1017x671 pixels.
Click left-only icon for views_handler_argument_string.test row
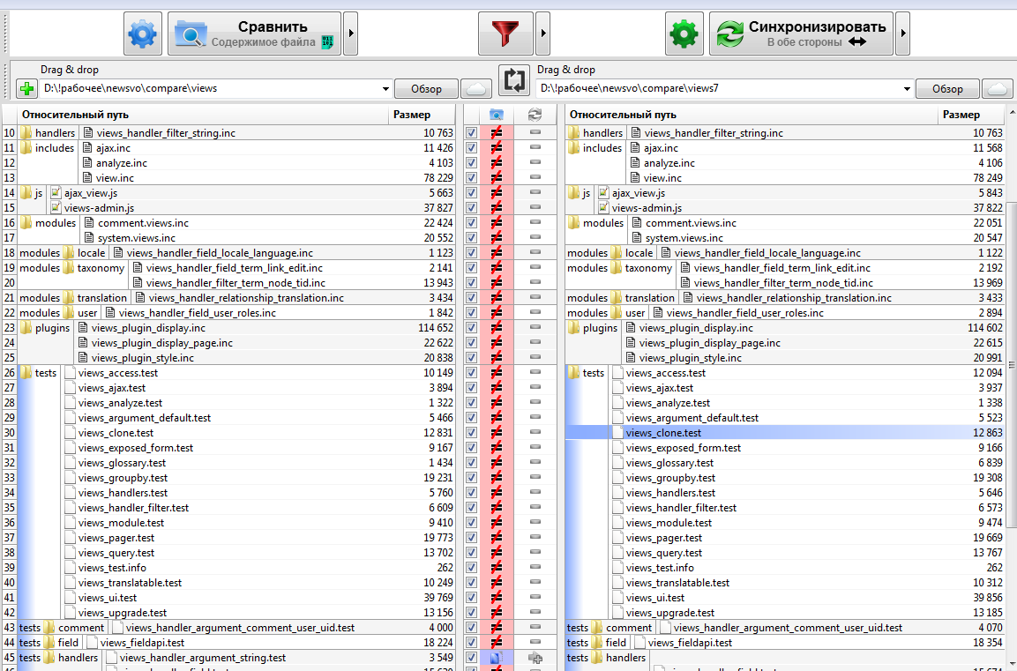pyautogui.click(x=497, y=658)
